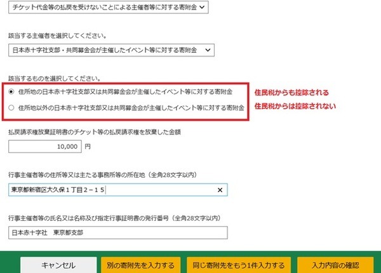
Task: Click the 該当するものを選択してください label
Action: tap(55, 79)
